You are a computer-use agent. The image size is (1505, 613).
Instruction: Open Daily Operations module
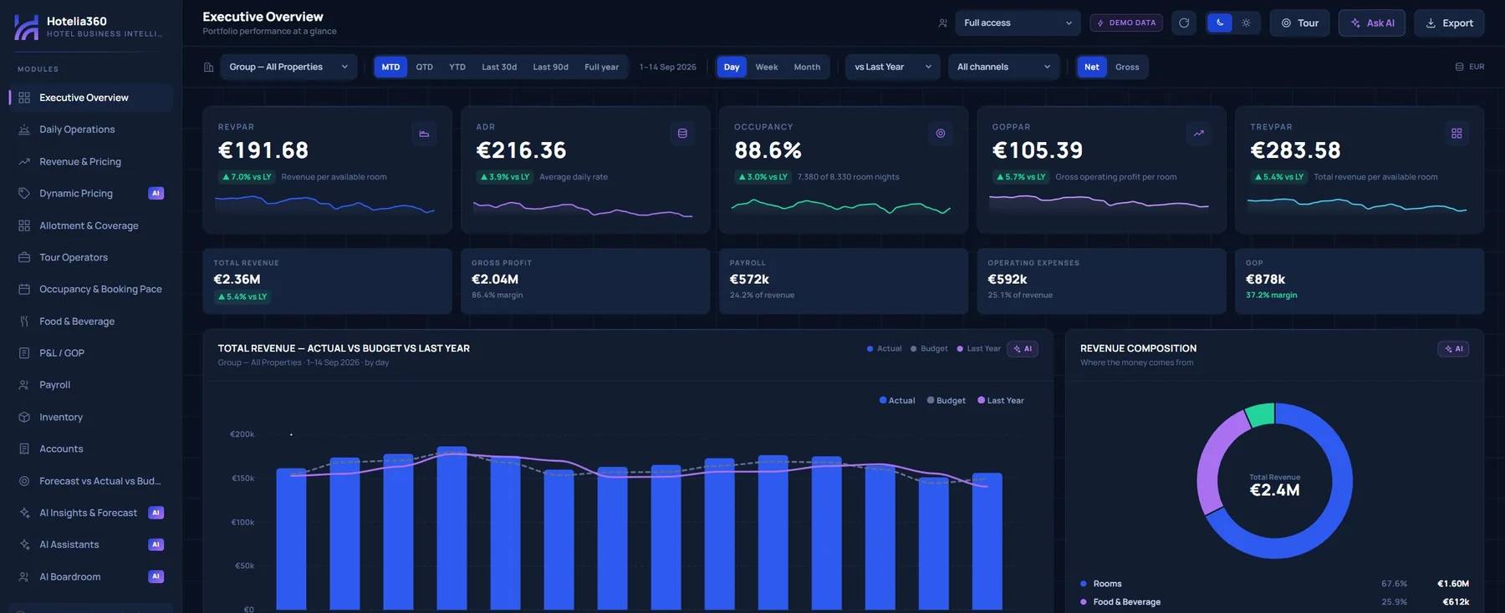[91, 129]
